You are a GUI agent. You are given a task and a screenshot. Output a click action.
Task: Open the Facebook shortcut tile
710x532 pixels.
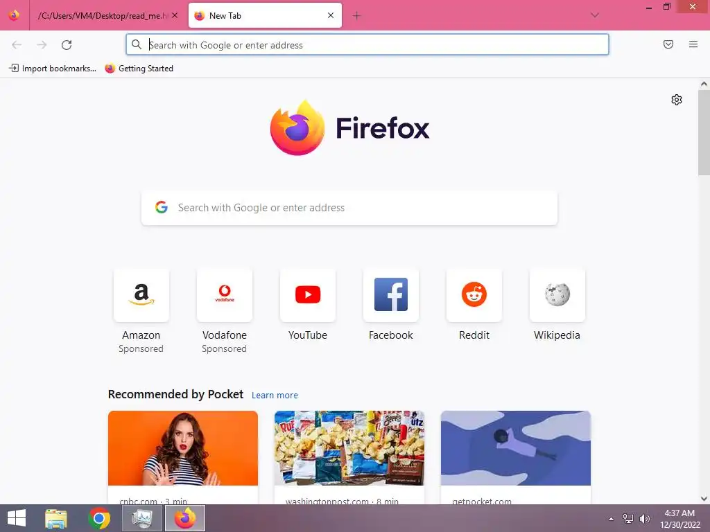(391, 295)
